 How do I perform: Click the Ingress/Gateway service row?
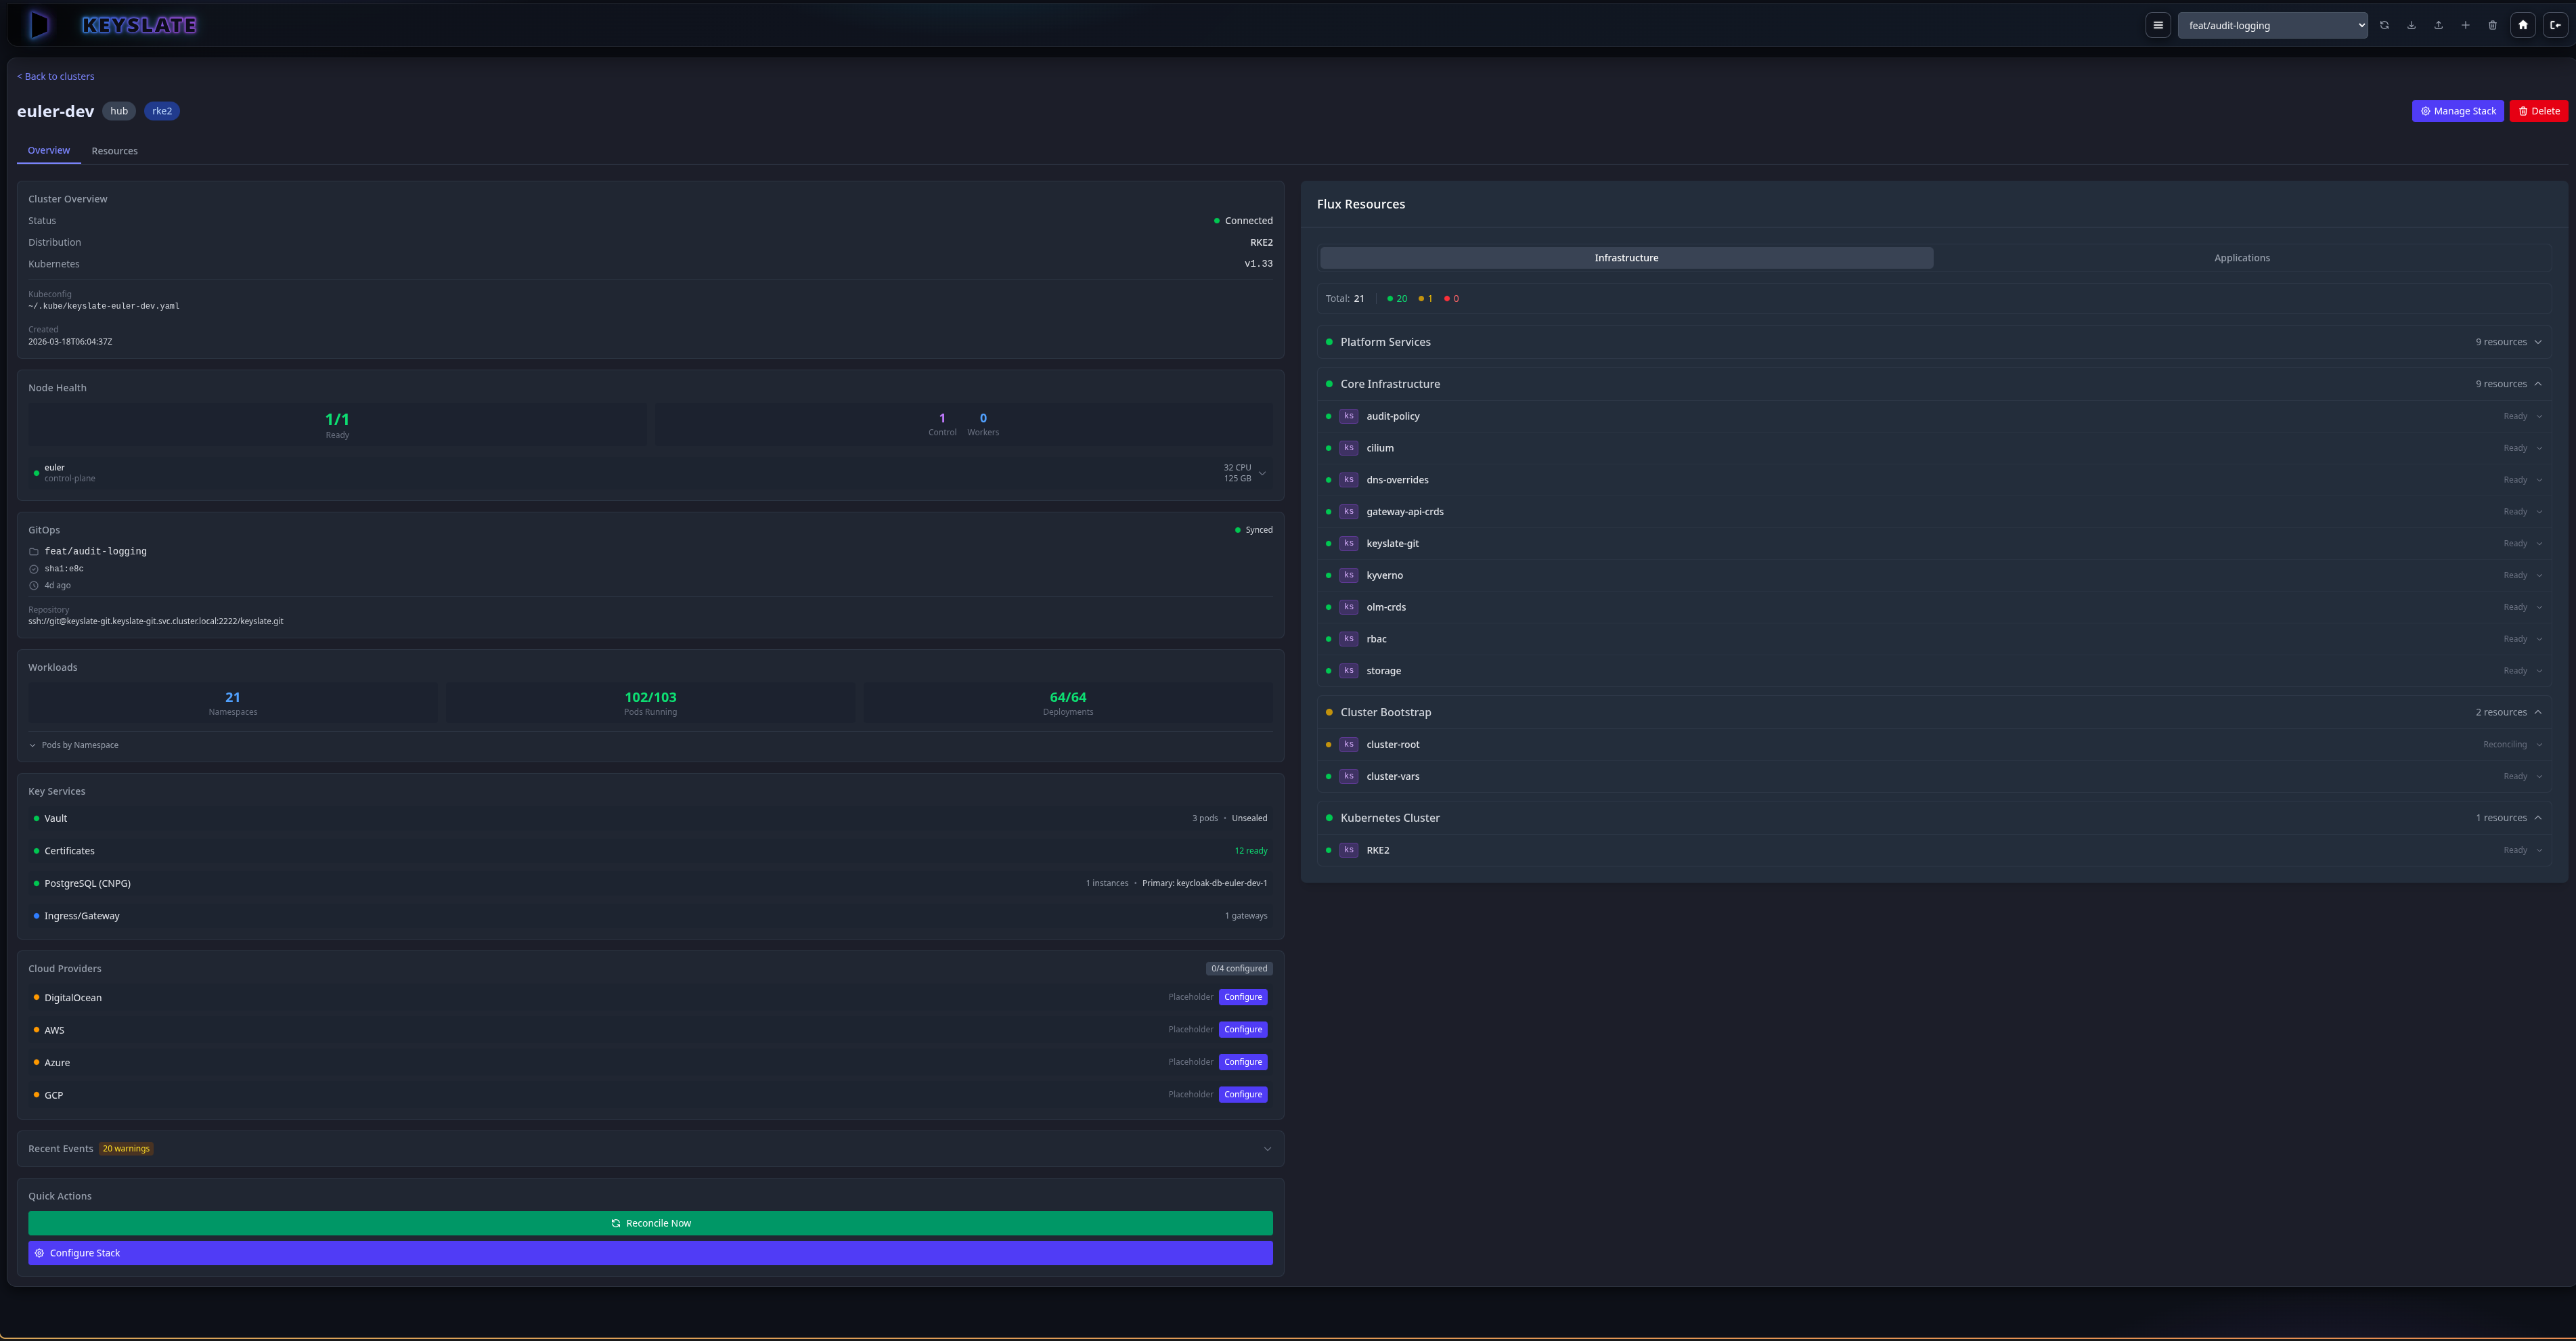click(650, 916)
